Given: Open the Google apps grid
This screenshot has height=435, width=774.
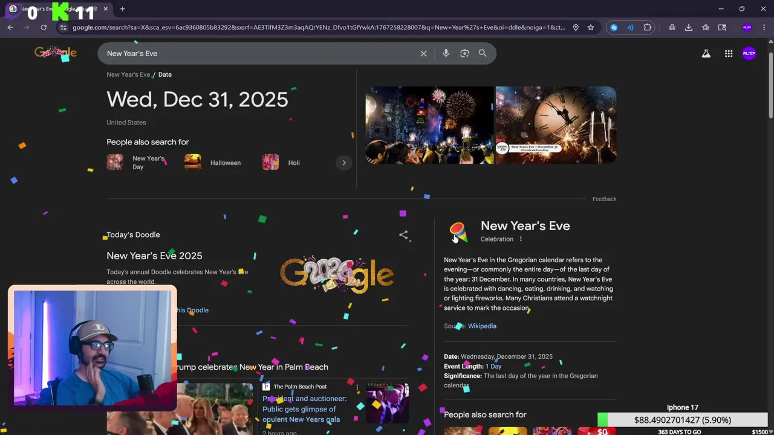Looking at the screenshot, I should coord(729,54).
